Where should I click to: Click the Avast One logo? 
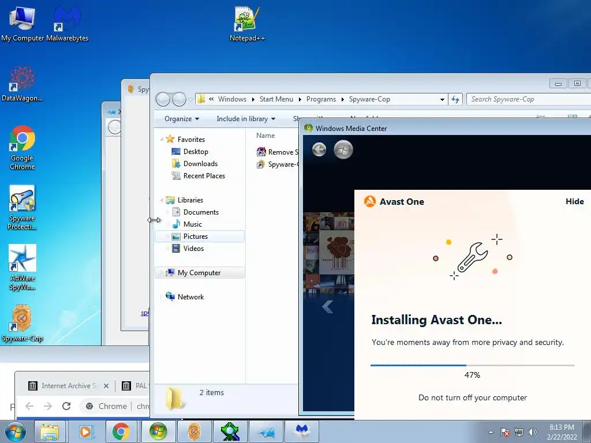370,201
